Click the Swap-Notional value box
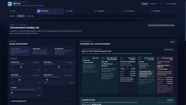 [69, 75]
